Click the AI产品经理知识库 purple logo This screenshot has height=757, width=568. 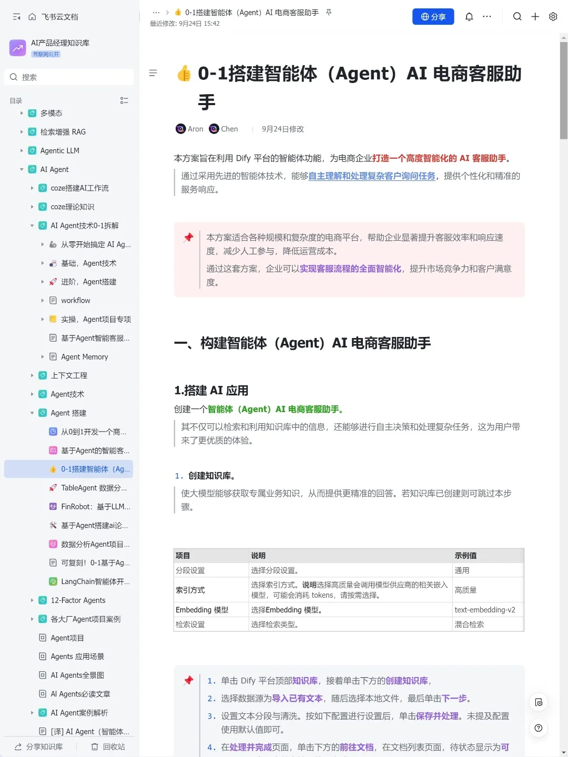pyautogui.click(x=18, y=48)
